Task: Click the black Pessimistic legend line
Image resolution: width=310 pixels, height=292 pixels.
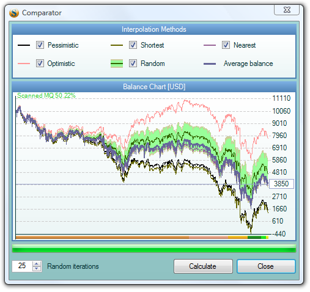Action: pos(24,45)
